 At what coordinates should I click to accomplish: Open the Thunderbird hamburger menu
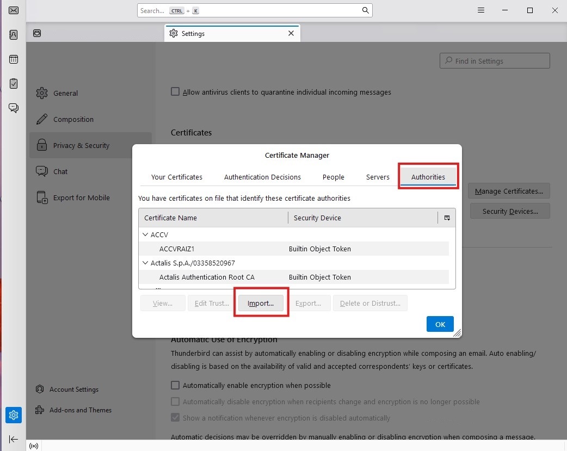click(480, 10)
